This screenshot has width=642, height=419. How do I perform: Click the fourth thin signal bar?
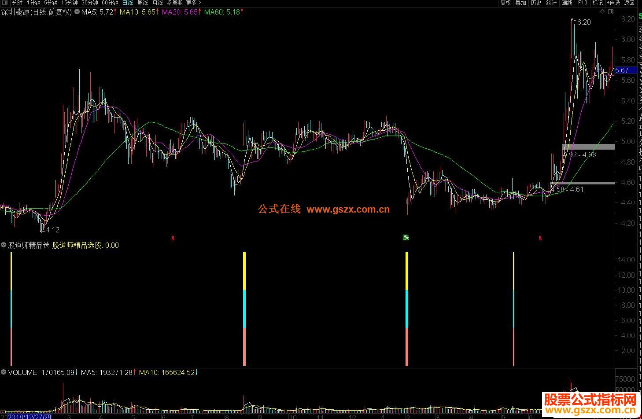pos(513,309)
